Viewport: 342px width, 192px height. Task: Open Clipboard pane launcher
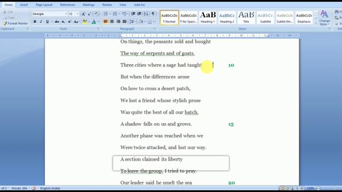click(27, 29)
